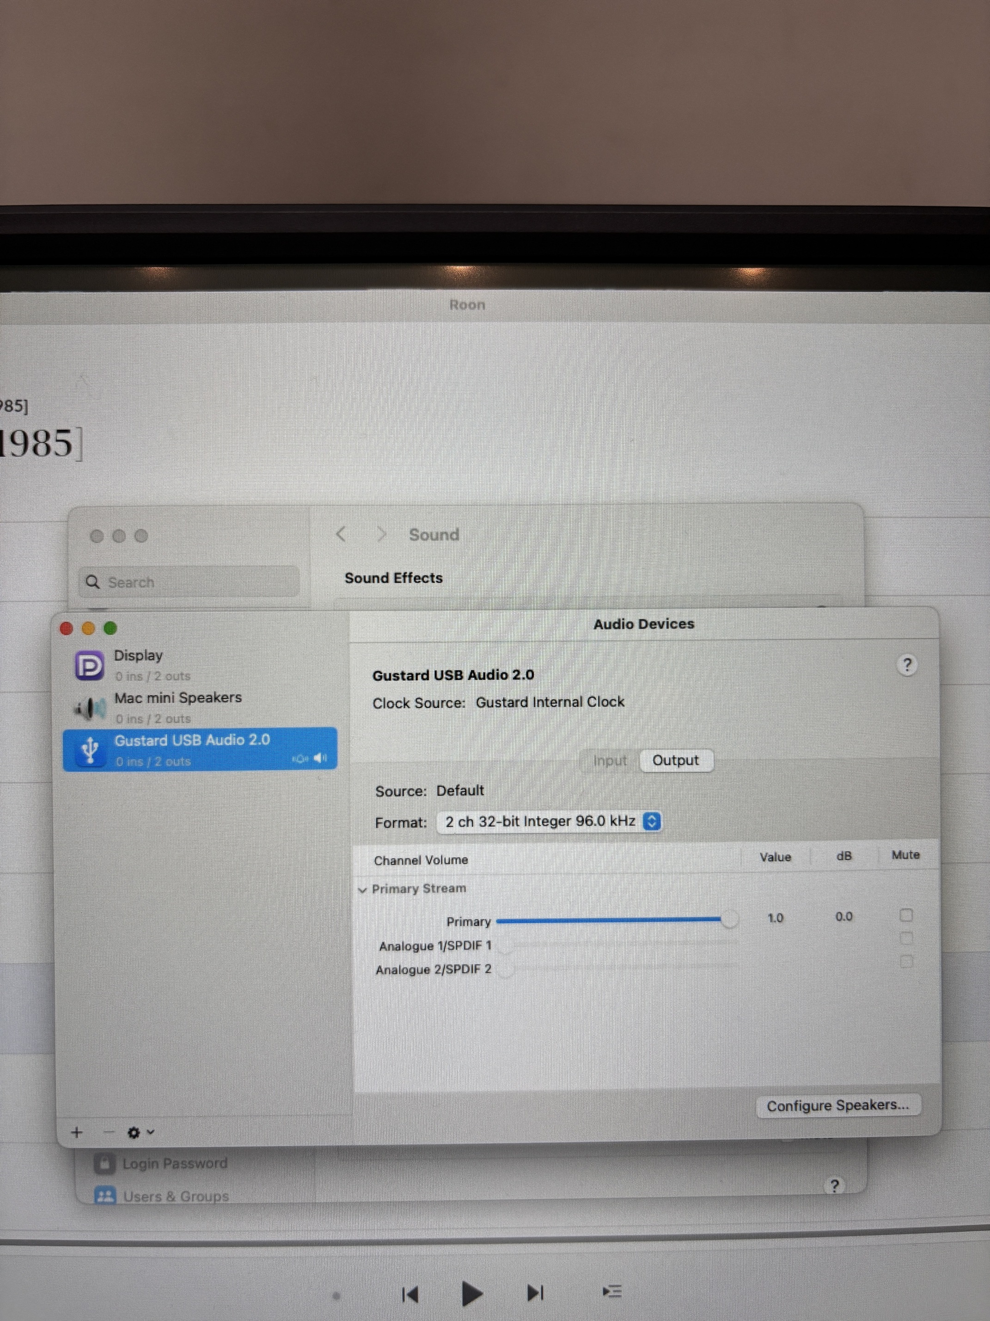The width and height of the screenshot is (990, 1321).
Task: Toggle Mute checkbox for Analogue 1/SPDIF 1
Action: [x=906, y=938]
